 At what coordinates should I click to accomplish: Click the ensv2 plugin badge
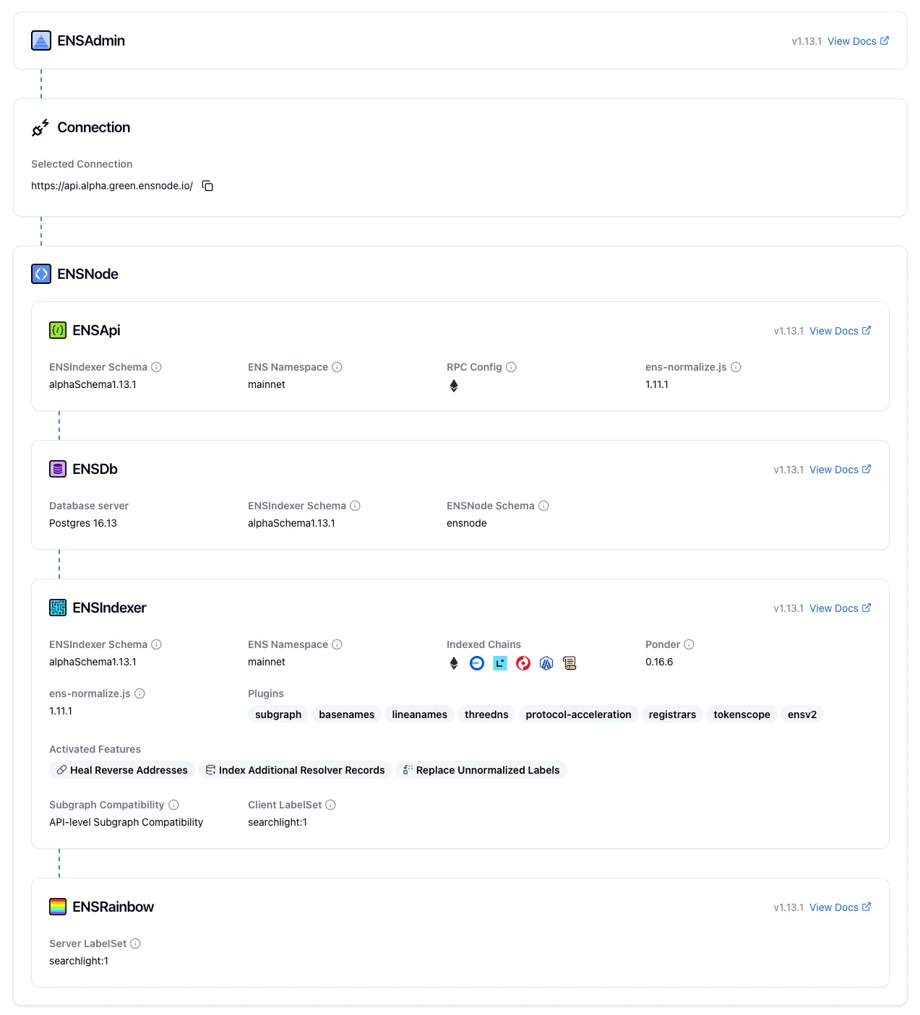tap(802, 714)
